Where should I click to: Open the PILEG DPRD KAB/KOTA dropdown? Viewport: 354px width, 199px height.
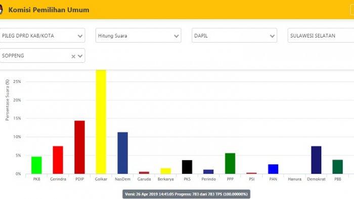coord(42,35)
